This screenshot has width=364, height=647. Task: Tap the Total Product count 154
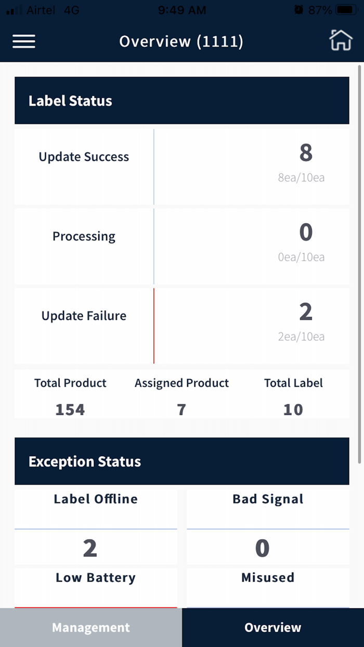pos(70,409)
